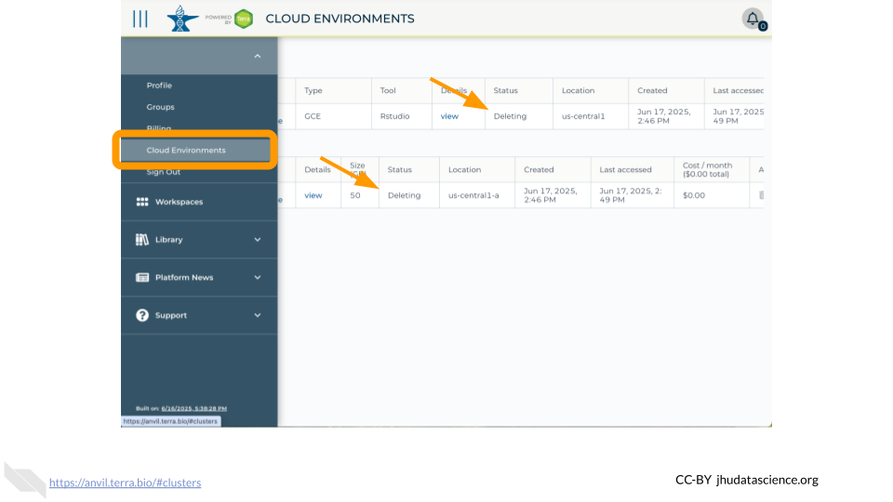Click Last accessed header in disk table

pos(625,169)
